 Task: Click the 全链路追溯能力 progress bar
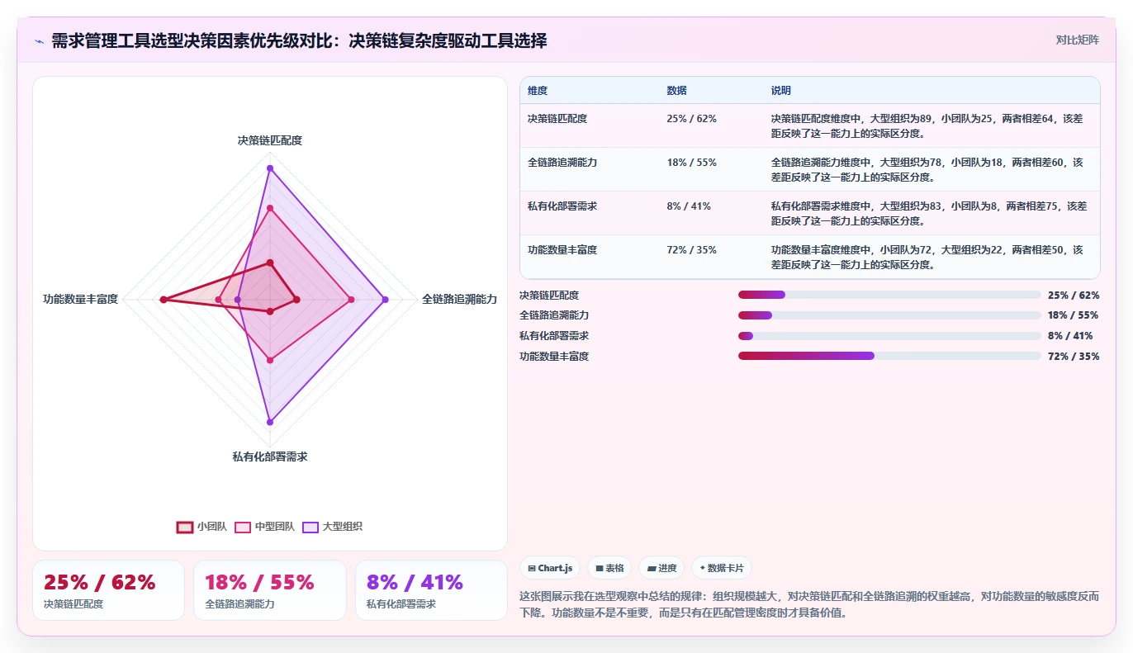[889, 315]
